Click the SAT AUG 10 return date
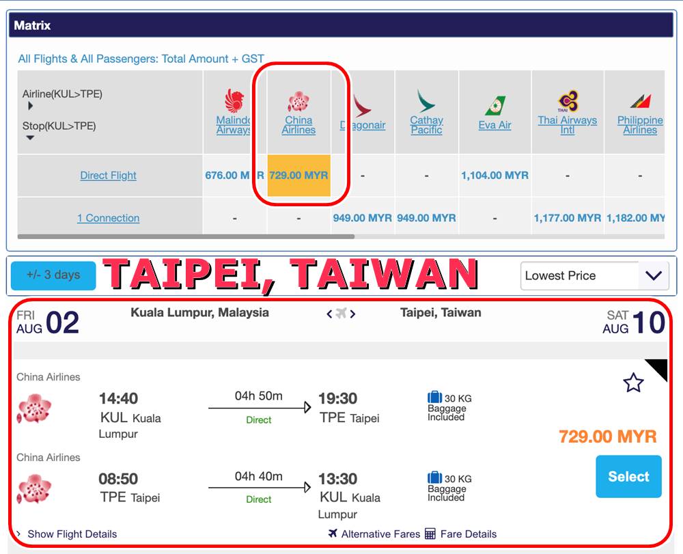This screenshot has height=554, width=683. point(634,322)
